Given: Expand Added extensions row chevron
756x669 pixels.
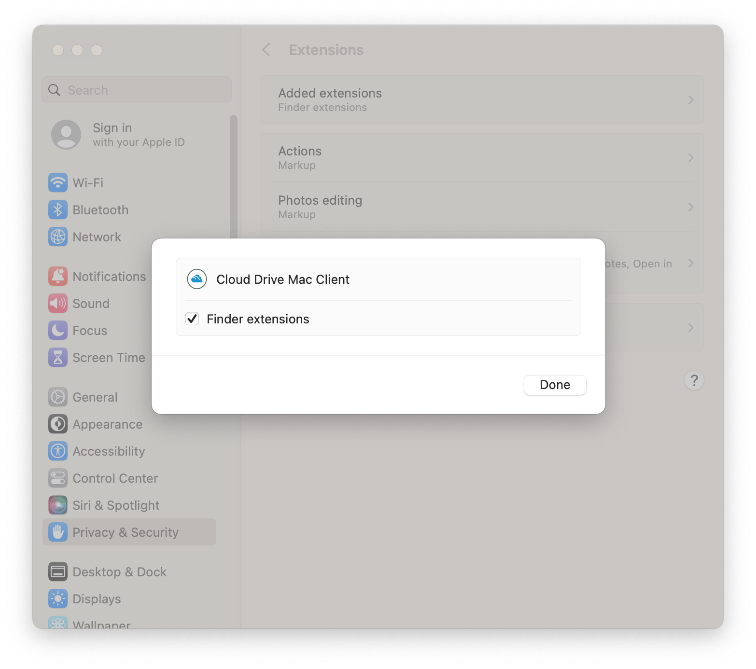Looking at the screenshot, I should (x=691, y=100).
